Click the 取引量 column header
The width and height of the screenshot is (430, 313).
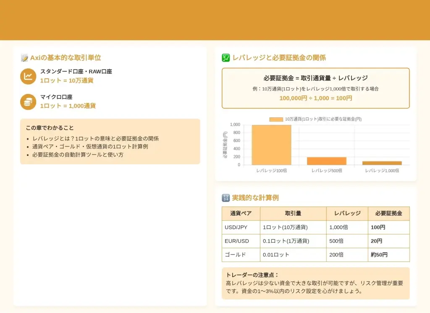(293, 213)
